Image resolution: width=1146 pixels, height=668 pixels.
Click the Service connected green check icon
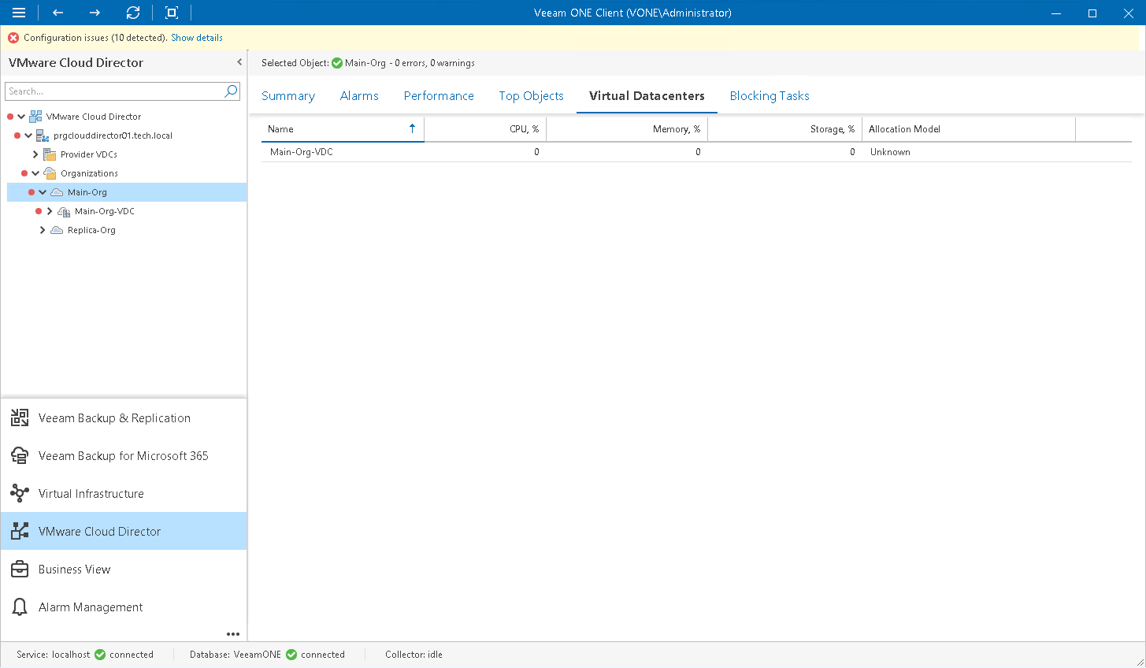(x=100, y=655)
